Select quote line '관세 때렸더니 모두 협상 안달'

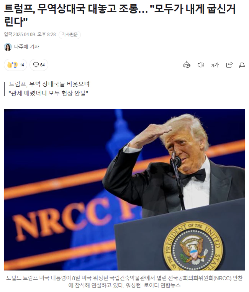pyautogui.click(x=48, y=93)
